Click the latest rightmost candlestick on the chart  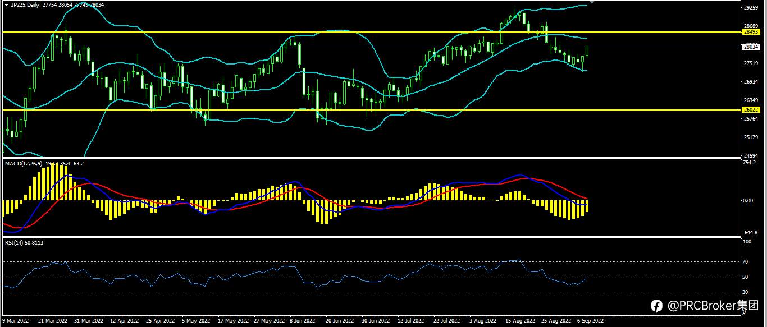587,51
